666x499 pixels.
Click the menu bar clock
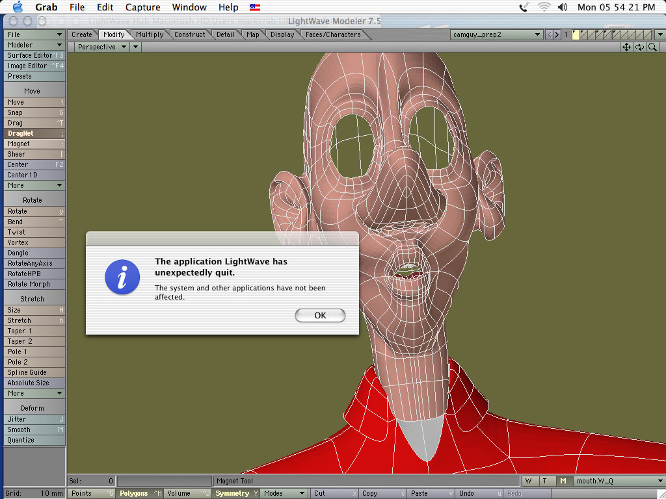[616, 7]
